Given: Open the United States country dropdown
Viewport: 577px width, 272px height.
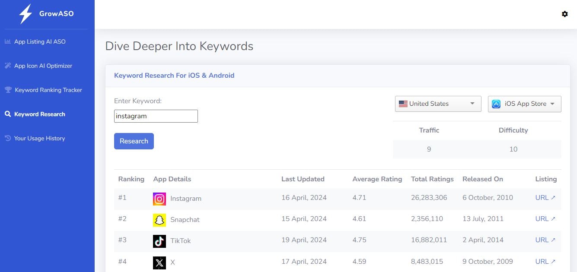Looking at the screenshot, I should (x=438, y=104).
